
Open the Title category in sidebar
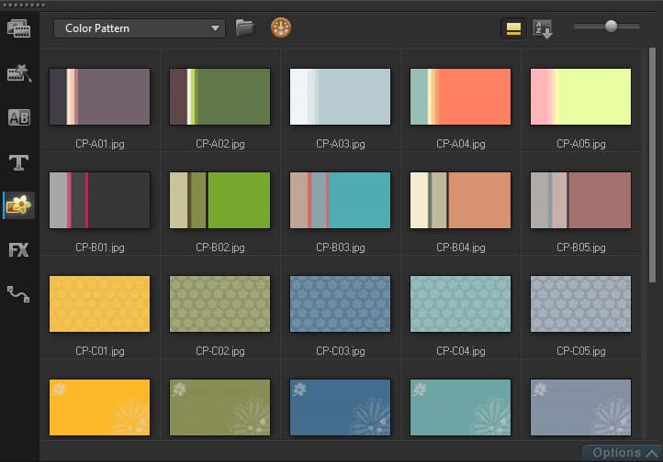19,162
